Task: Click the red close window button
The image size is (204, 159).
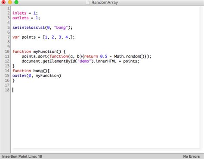Action: click(3, 2)
